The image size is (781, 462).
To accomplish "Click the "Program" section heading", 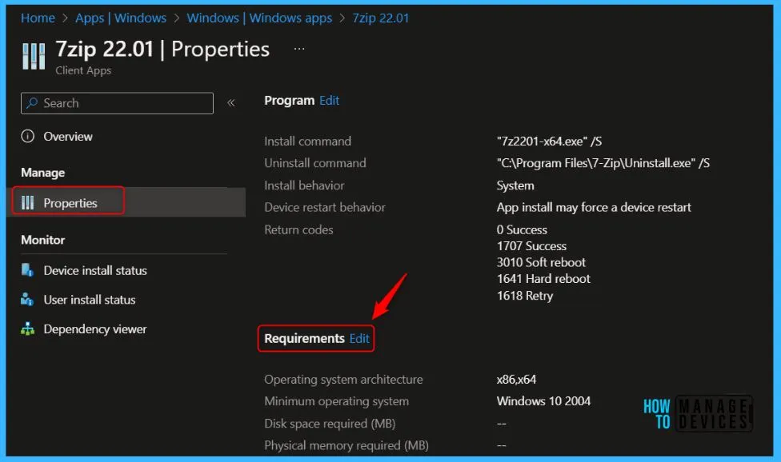I will pyautogui.click(x=290, y=101).
